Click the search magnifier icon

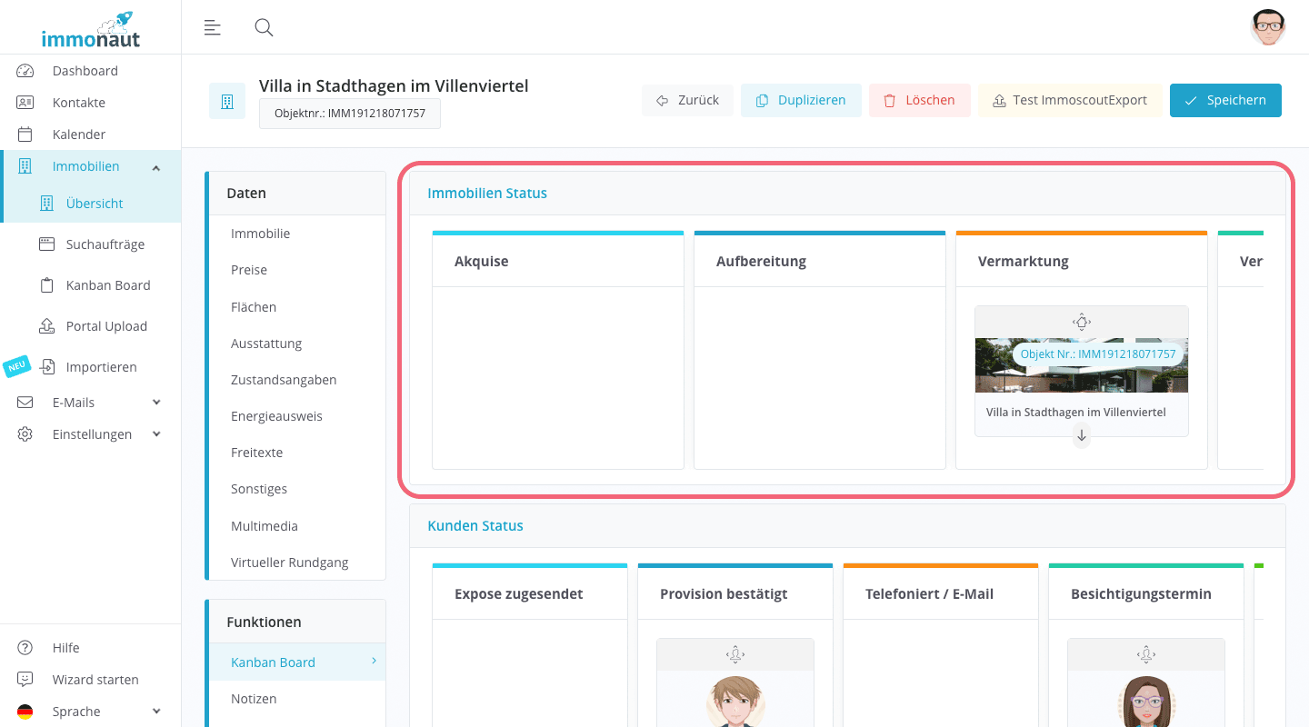[264, 27]
